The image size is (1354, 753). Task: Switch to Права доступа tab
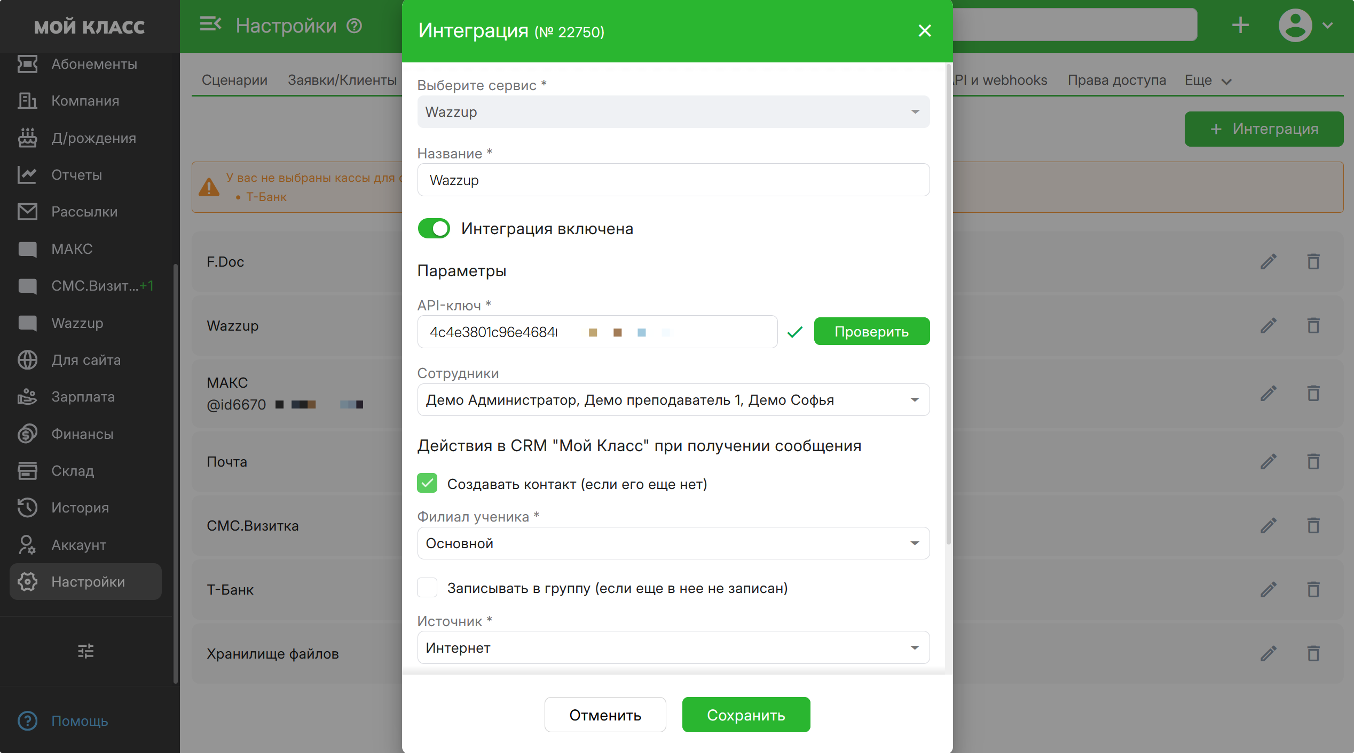(1117, 80)
